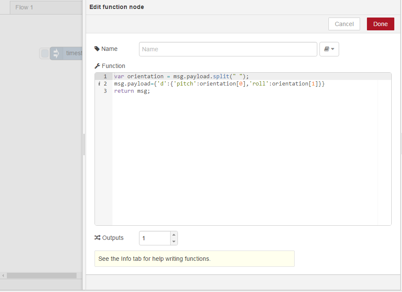Screen dimensions: 402x292
Task: Click the info marker on line 2
Action: tap(99, 84)
